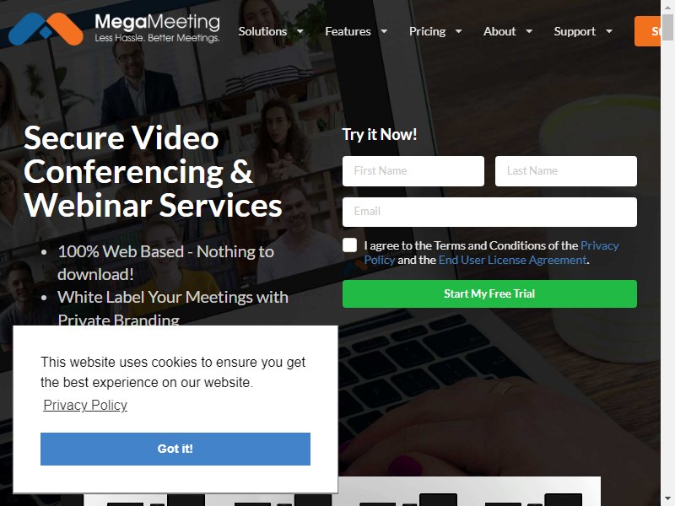Click Start My Free Trial button
Screen dimensions: 675x506
pos(489,293)
